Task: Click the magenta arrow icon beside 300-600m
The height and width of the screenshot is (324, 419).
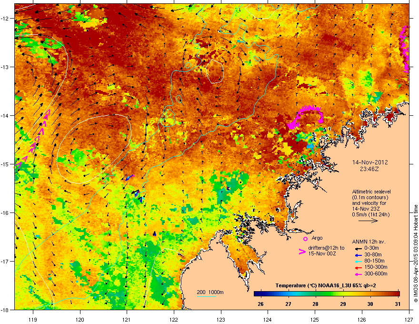Action: point(359,274)
